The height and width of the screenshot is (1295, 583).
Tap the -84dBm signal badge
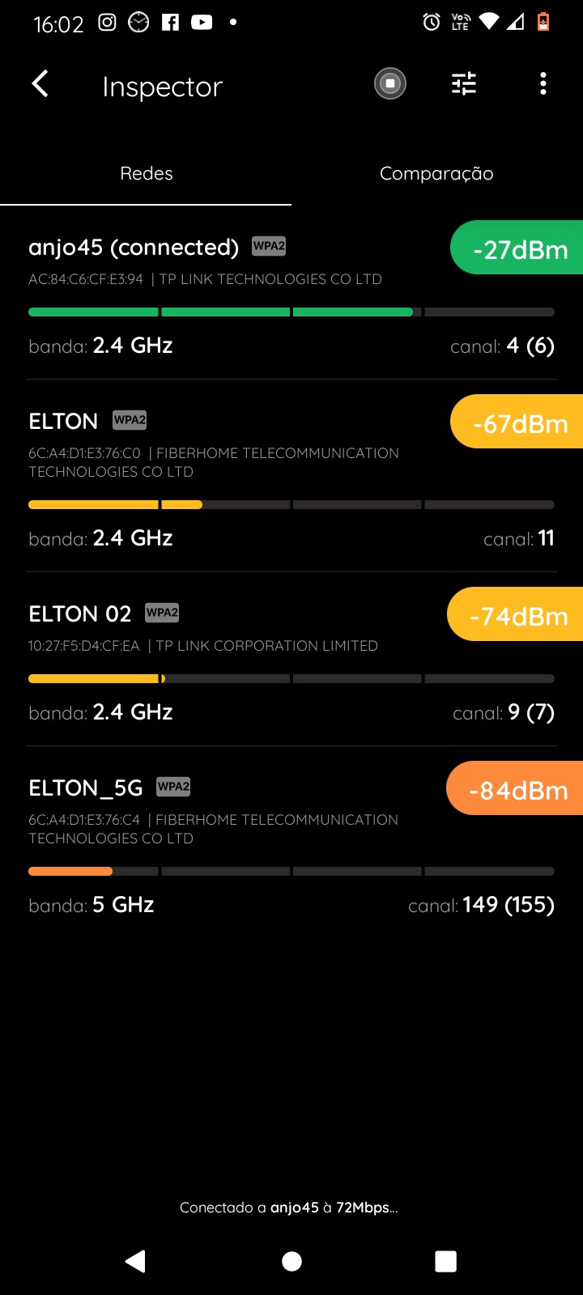point(517,789)
